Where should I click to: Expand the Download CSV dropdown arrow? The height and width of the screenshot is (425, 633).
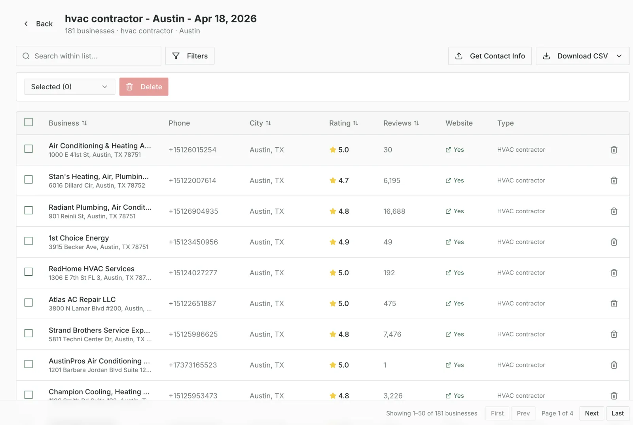click(619, 56)
